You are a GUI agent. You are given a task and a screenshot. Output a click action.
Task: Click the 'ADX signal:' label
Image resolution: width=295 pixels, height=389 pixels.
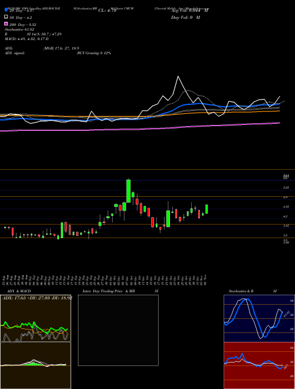(15, 53)
